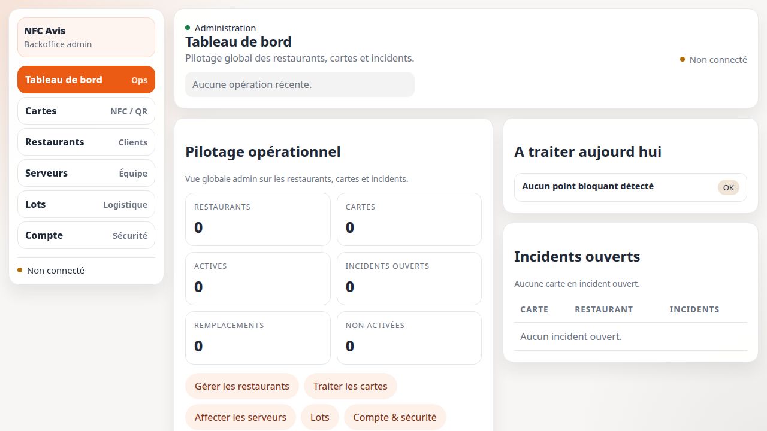Open the "Lots" logistics section in sidebar
Viewport: 767px width, 431px height.
tap(86, 204)
